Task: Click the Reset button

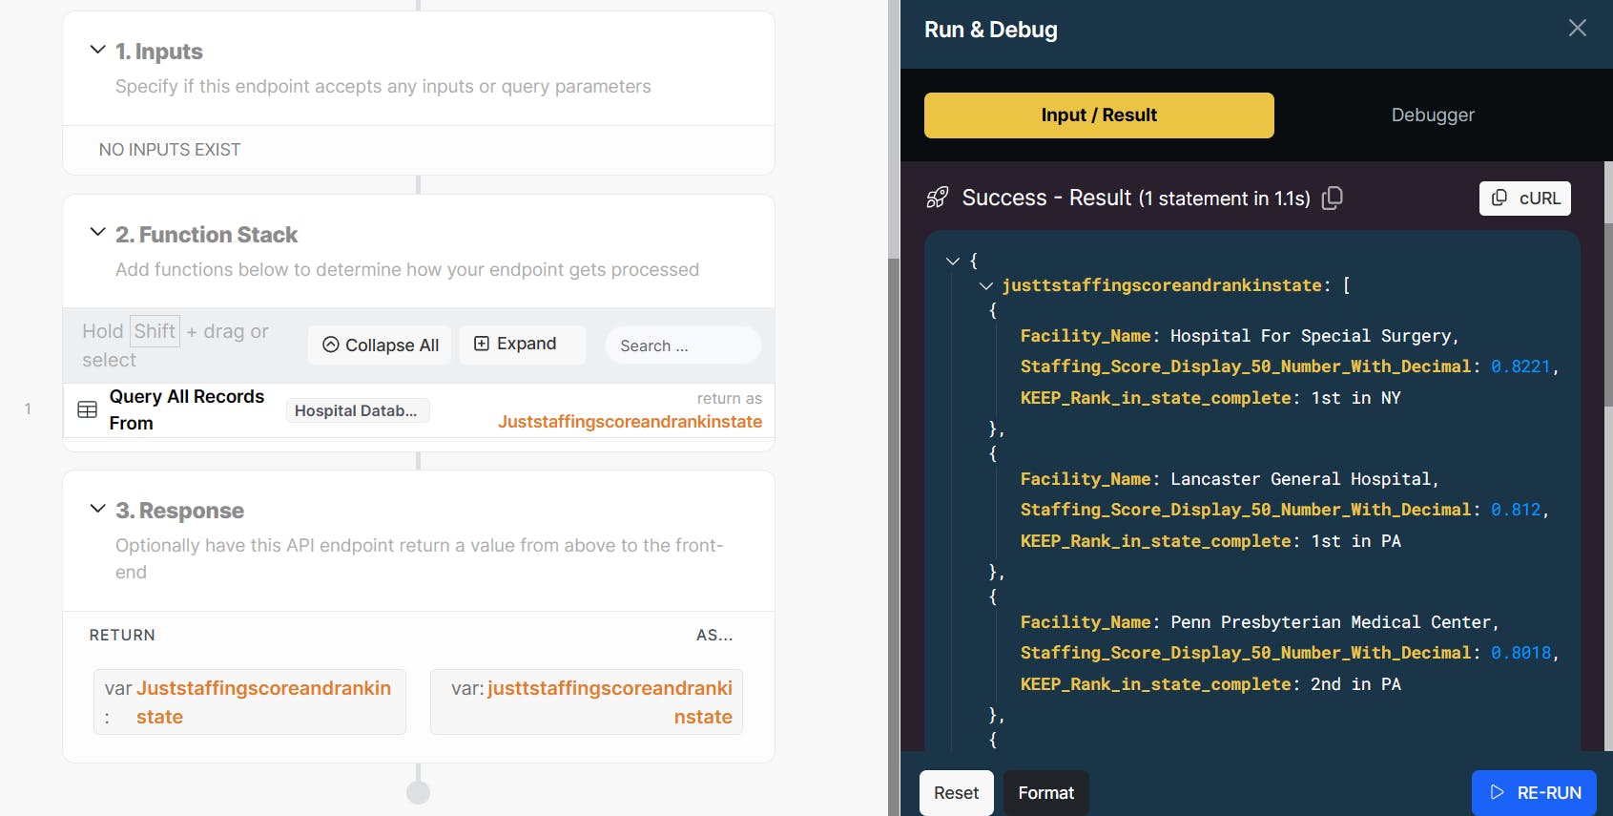Action: pos(956,793)
